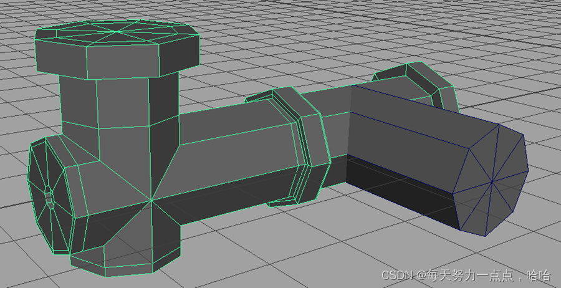561x288 pixels.
Task: Select the octagonal cap atop the vertical pipe
Action: (x=117, y=49)
